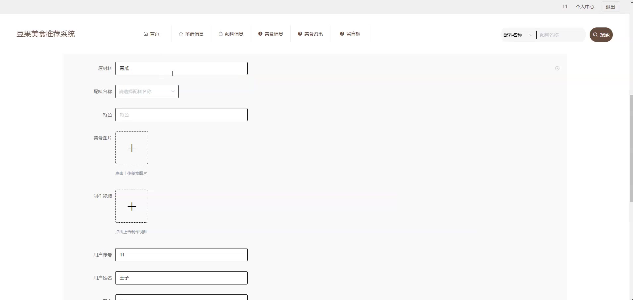Click the 美食图片 field label
This screenshot has height=300, width=633.
point(103,138)
